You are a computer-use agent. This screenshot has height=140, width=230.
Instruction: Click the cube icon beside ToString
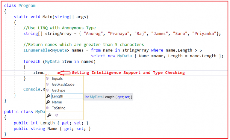47,108
